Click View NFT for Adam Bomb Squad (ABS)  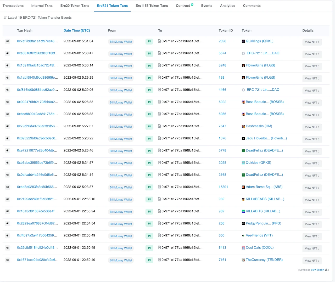312,188
